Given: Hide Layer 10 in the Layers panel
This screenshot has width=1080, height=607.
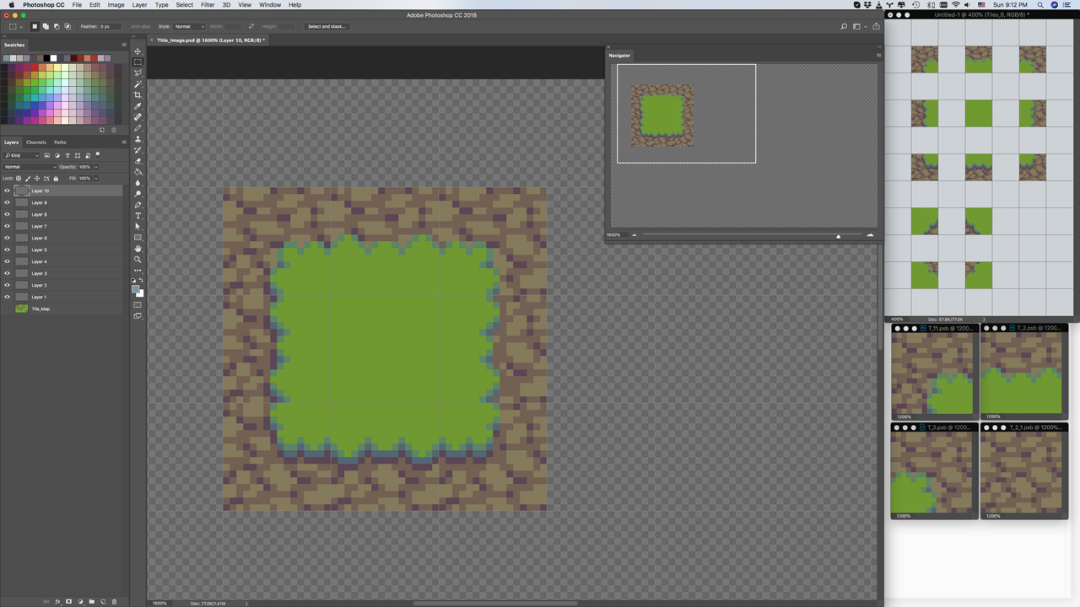Looking at the screenshot, I should pos(7,190).
